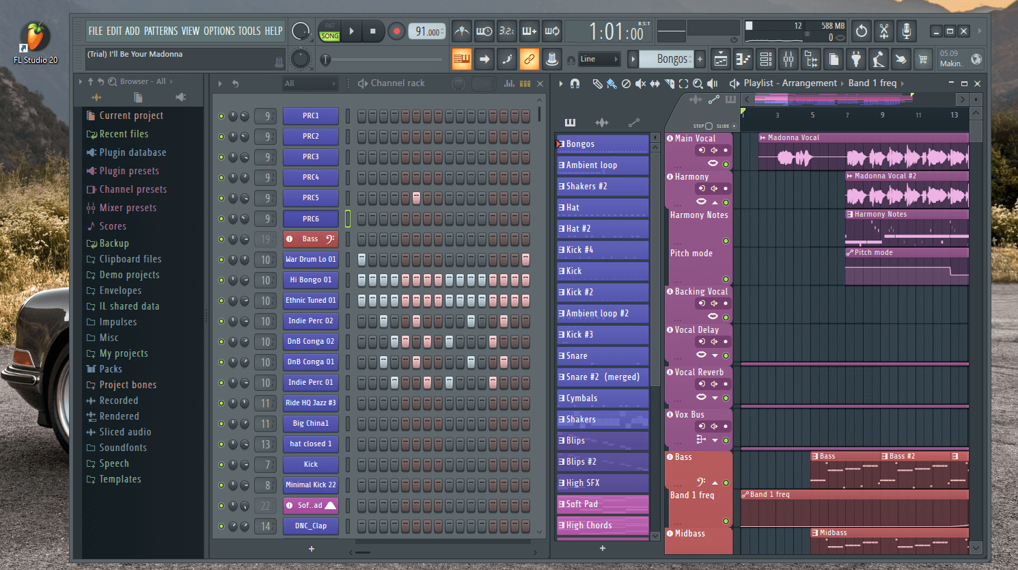This screenshot has width=1018, height=570.
Task: Click the Stop button in transport
Action: click(372, 31)
